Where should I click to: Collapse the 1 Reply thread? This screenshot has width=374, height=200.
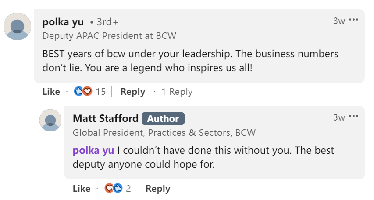(x=177, y=92)
